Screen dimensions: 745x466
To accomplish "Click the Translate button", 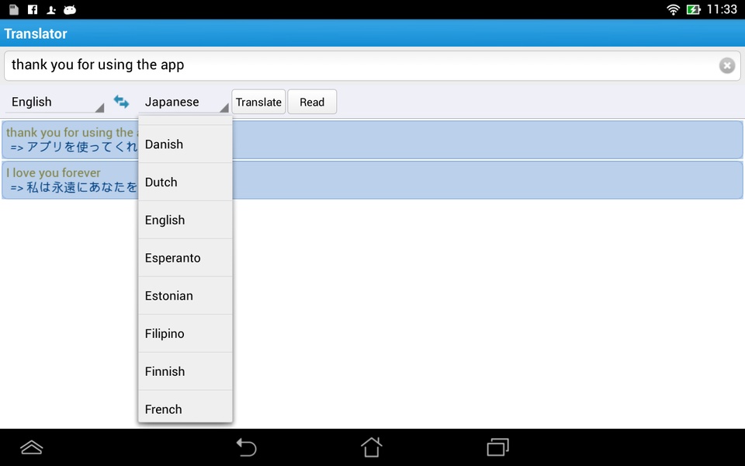I will (258, 102).
